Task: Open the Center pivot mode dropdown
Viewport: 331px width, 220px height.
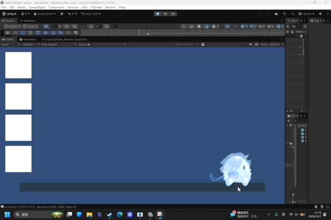Action: click(12, 26)
